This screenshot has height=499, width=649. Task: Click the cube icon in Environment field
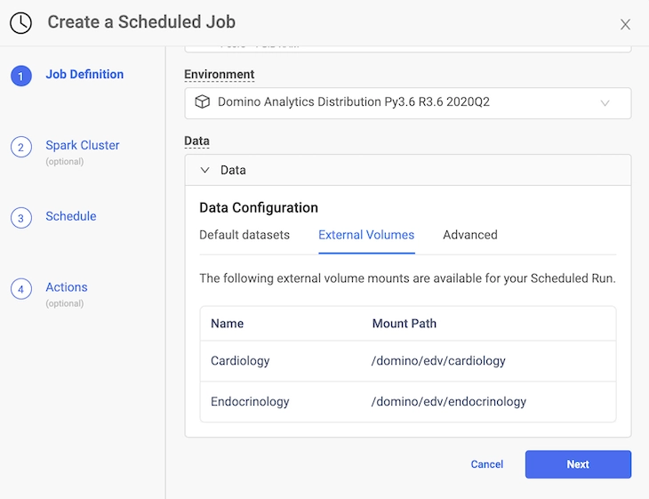coord(202,102)
